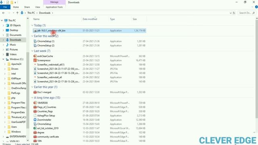
Task: Switch to the Share ribbon tab
Action: 27,7
